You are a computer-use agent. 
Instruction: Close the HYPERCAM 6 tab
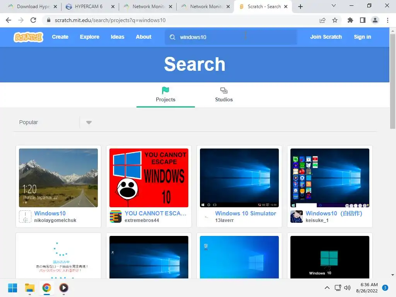[113, 7]
